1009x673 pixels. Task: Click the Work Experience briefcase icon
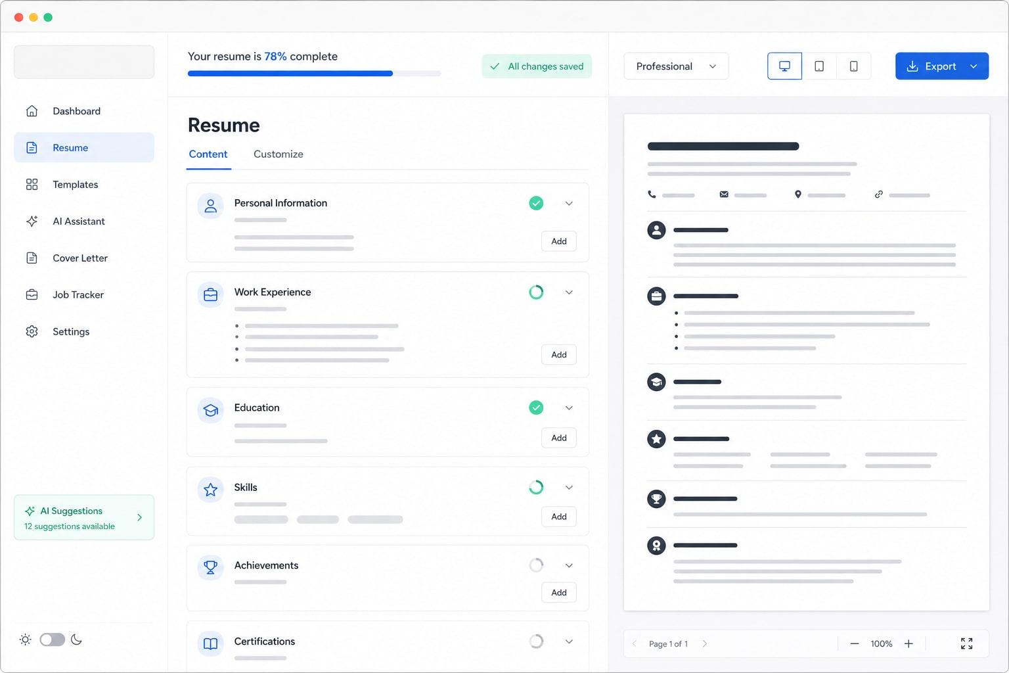click(210, 295)
